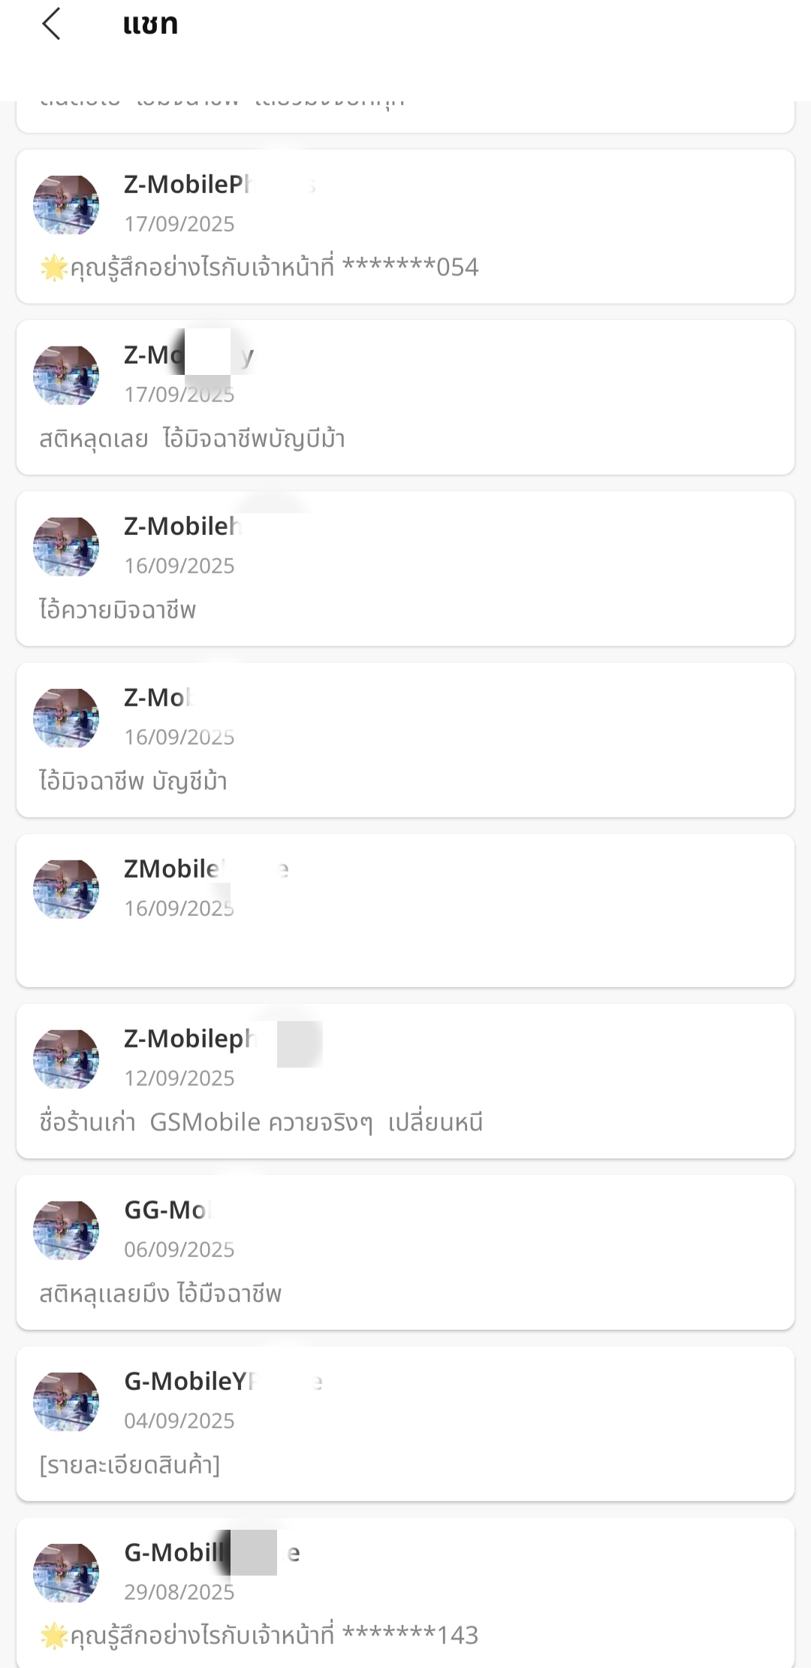Open chat with staff rating ending 143

[x=405, y=1594]
